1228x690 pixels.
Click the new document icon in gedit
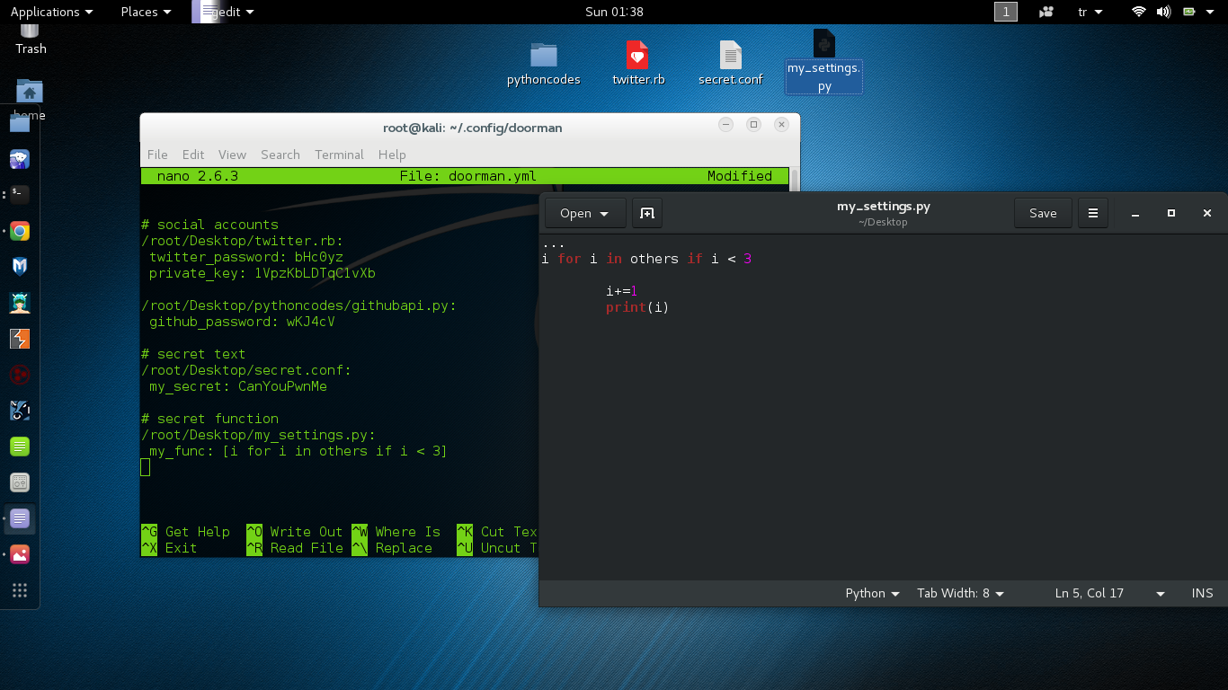click(x=646, y=213)
